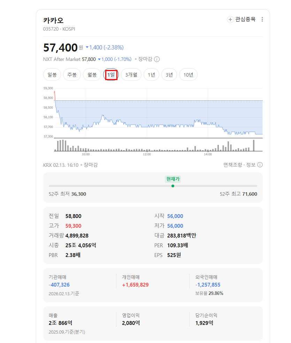Click the 현재가 label badge
291x343 pixels.
click(x=173, y=179)
